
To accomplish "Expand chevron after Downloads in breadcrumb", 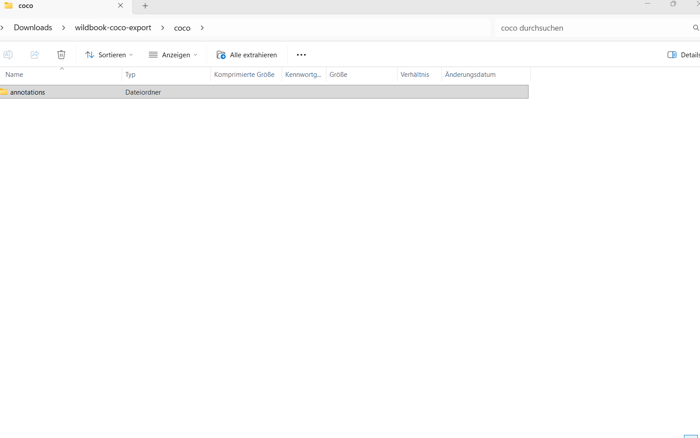I will [x=64, y=28].
